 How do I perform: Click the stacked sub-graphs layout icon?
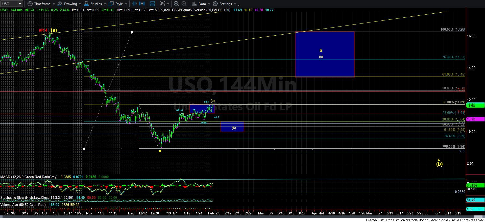tap(152, 4)
